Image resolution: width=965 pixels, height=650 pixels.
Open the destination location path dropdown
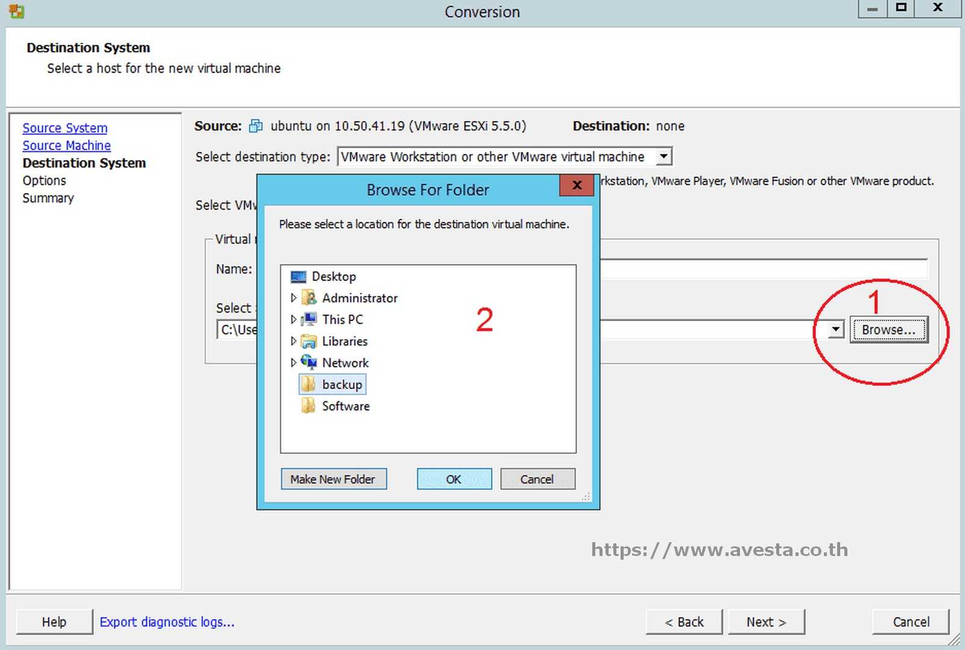836,330
